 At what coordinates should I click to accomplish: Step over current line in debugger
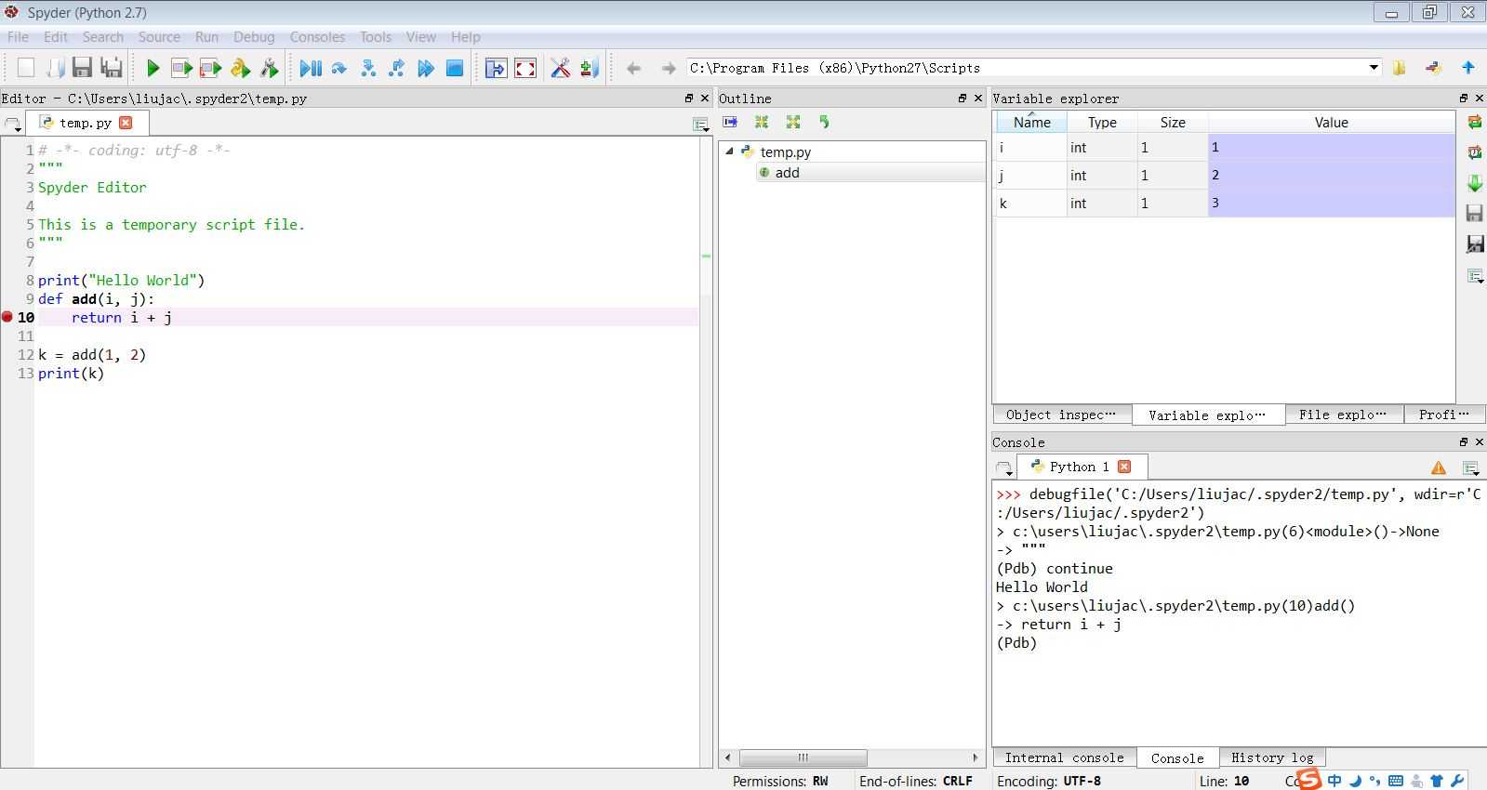pyautogui.click(x=339, y=68)
